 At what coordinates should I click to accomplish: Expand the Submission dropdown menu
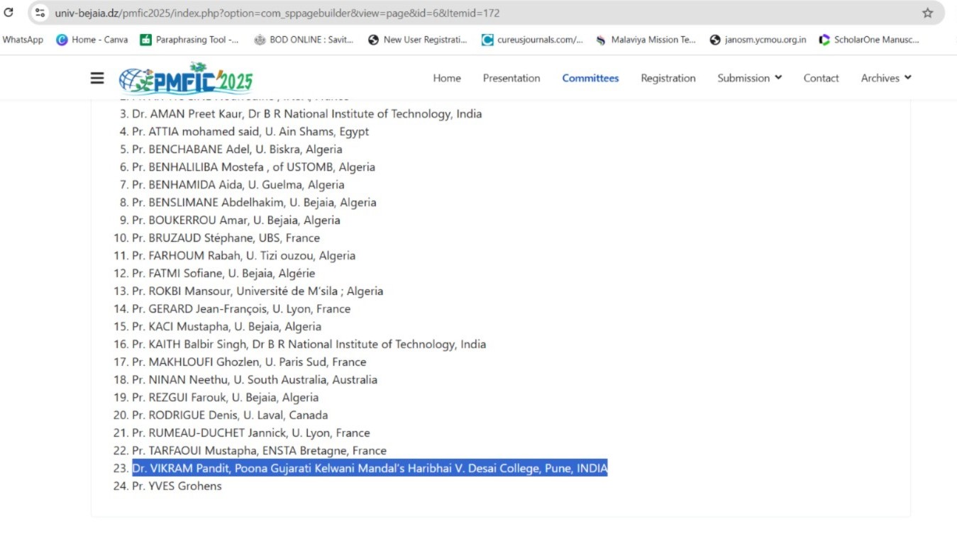748,78
